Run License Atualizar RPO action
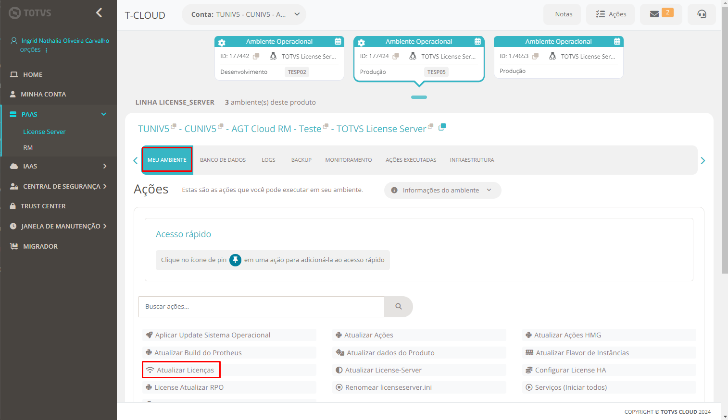 (229, 387)
